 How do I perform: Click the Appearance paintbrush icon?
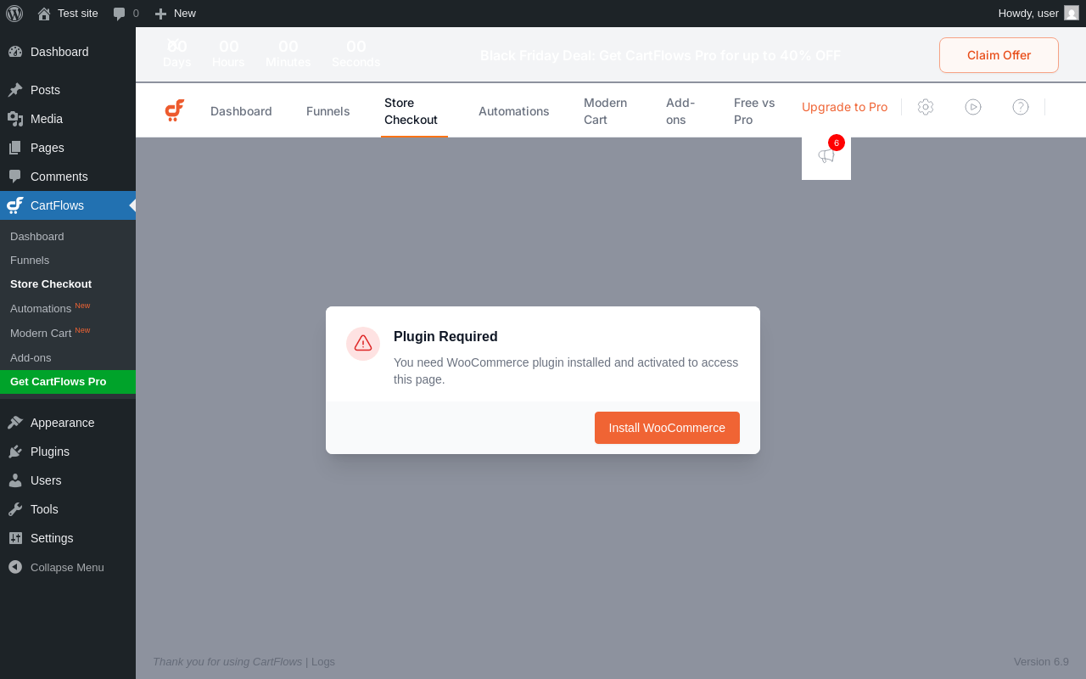pyautogui.click(x=15, y=423)
